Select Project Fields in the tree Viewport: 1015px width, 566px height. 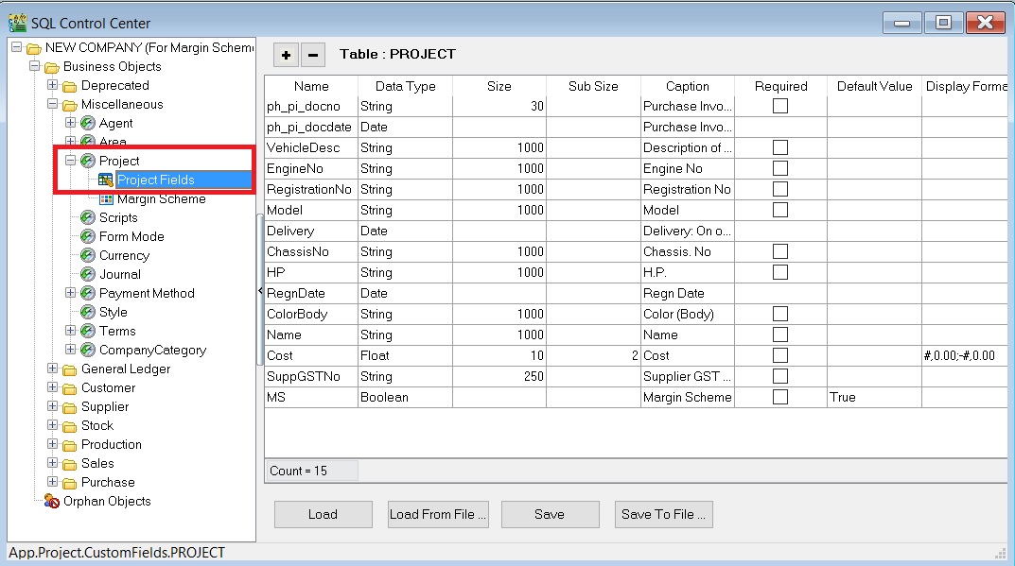tap(155, 180)
